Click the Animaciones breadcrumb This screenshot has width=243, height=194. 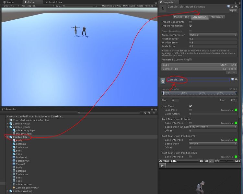click(x=40, y=116)
